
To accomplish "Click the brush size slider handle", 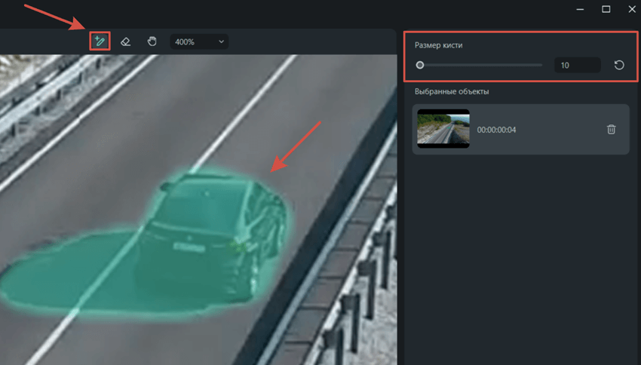I will pos(420,66).
